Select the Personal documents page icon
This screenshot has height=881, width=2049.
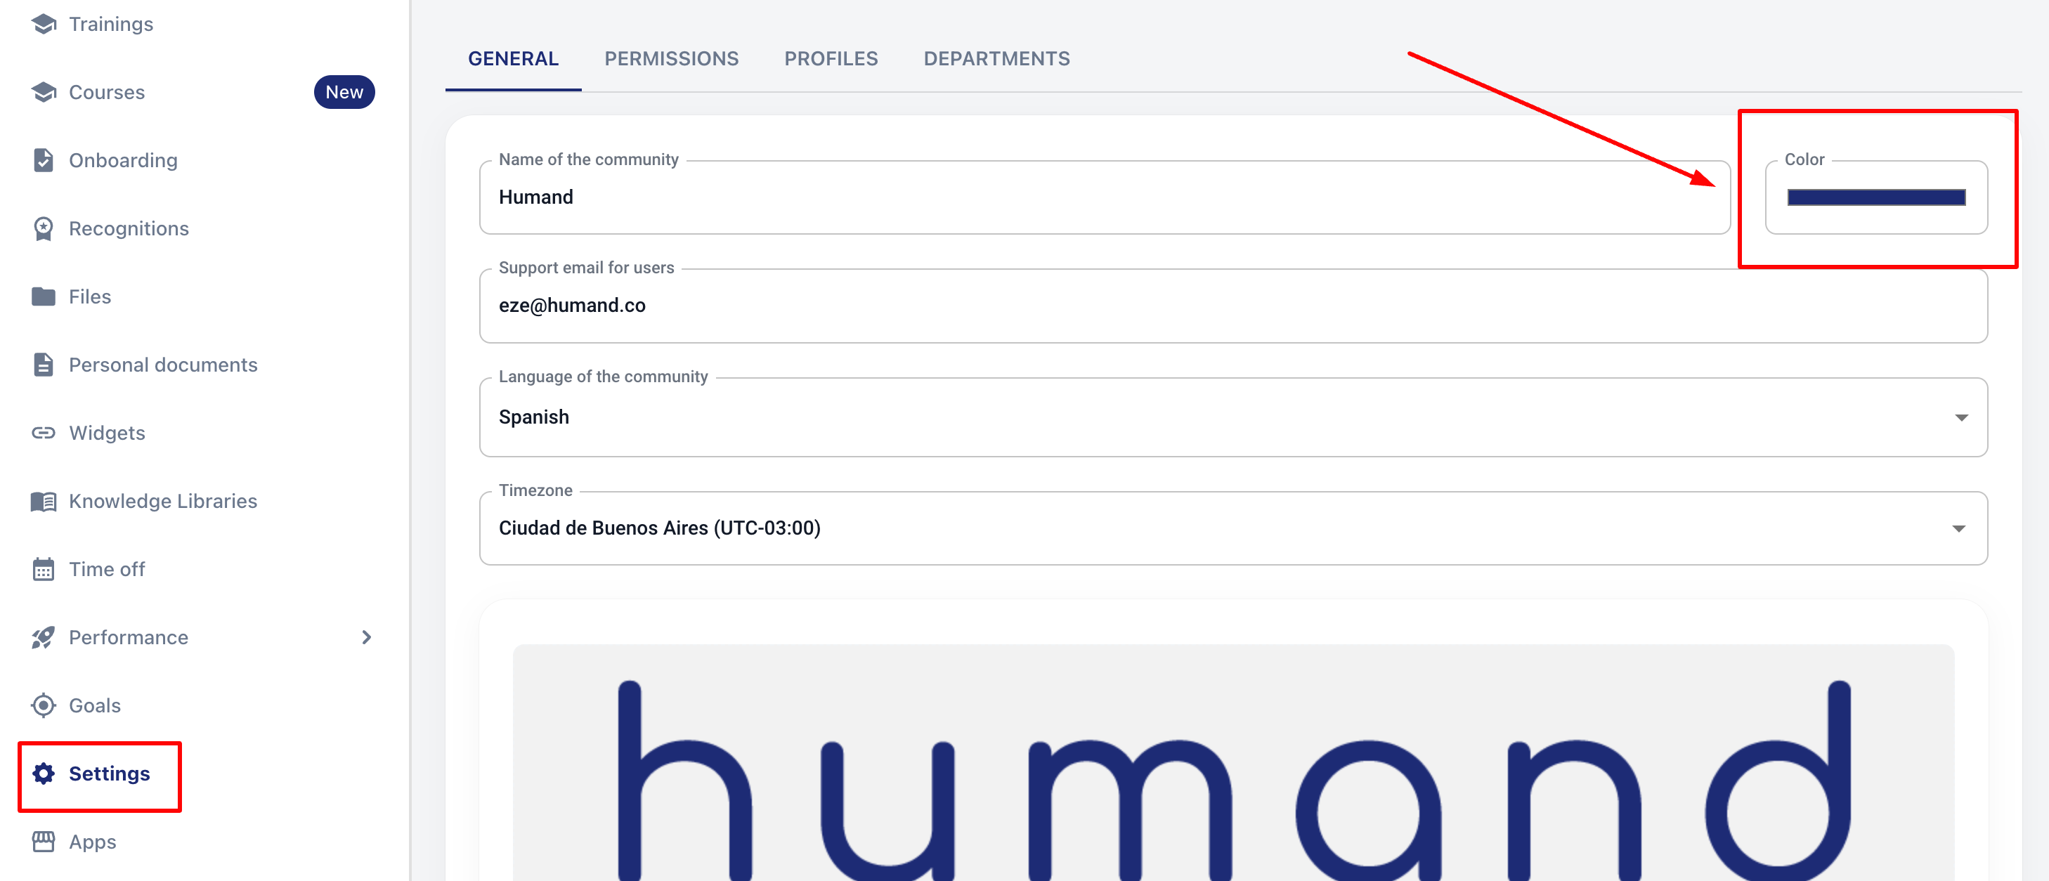[x=43, y=365]
